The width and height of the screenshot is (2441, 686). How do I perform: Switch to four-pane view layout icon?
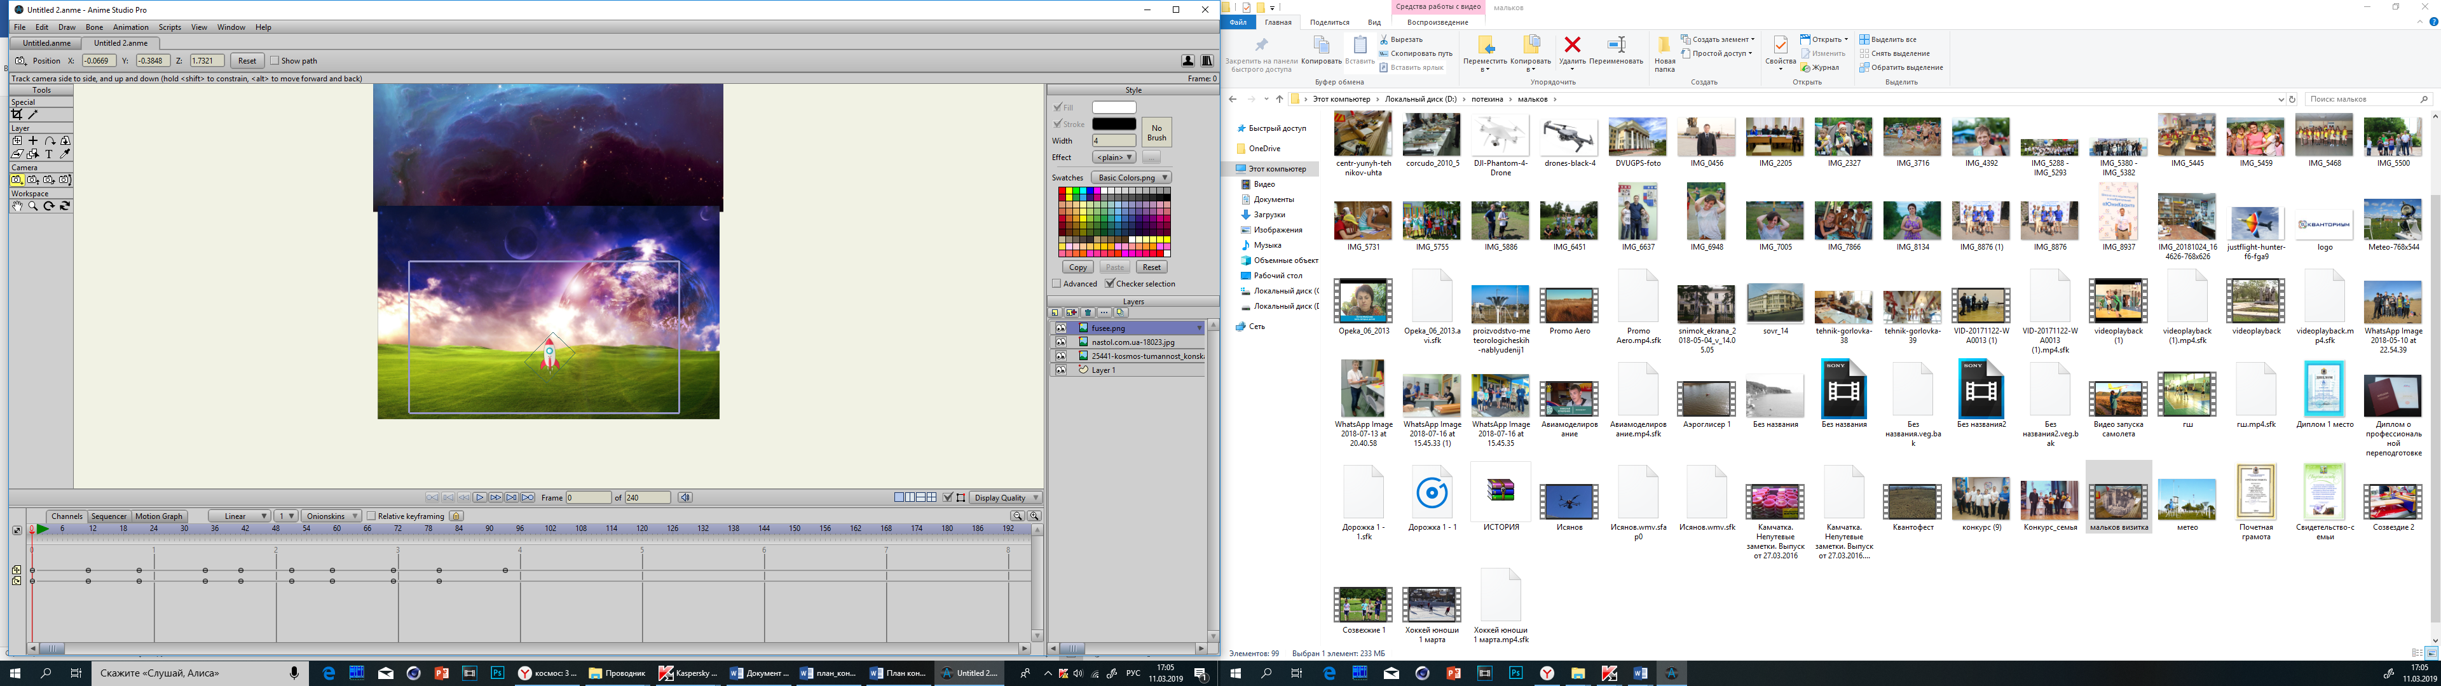[x=931, y=497]
